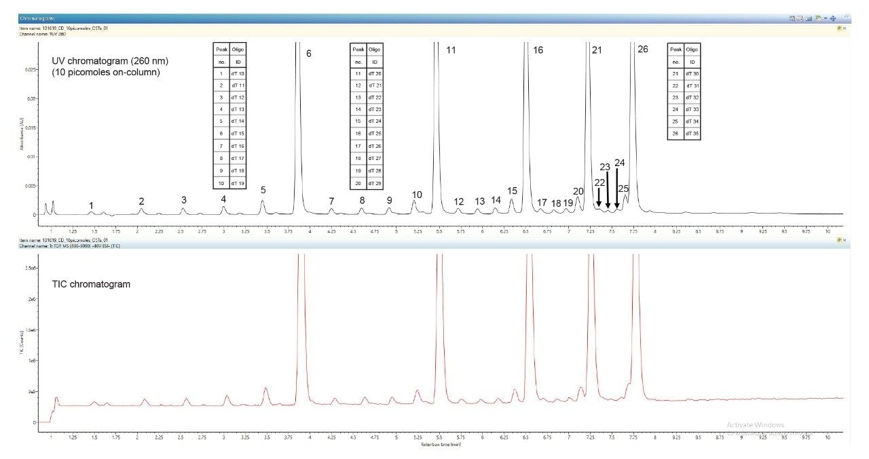Select the four-arrow pan tool icon
Image resolution: width=869 pixels, height=459 pixels.
click(x=833, y=18)
